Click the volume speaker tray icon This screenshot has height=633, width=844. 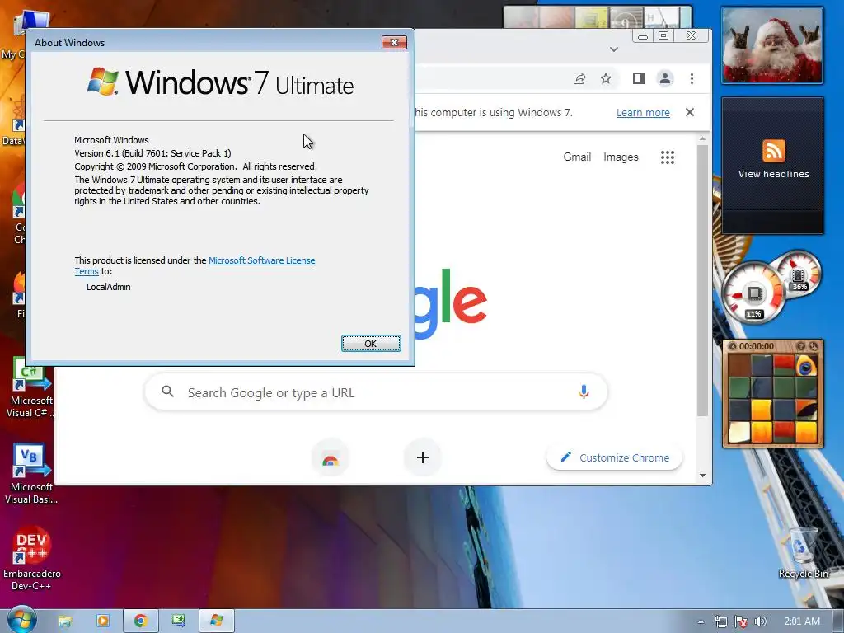(x=760, y=621)
